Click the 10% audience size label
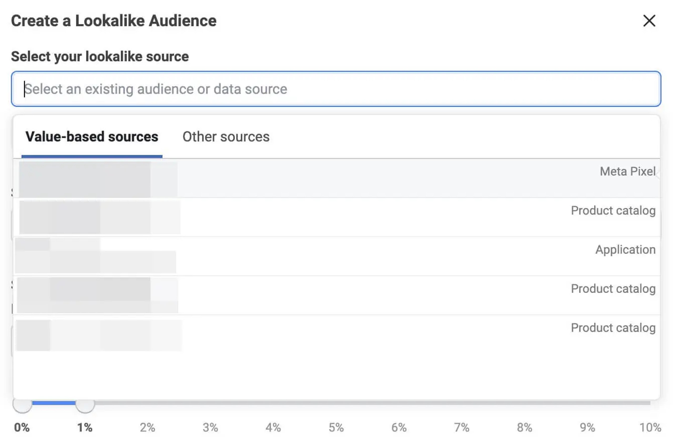 (x=650, y=428)
